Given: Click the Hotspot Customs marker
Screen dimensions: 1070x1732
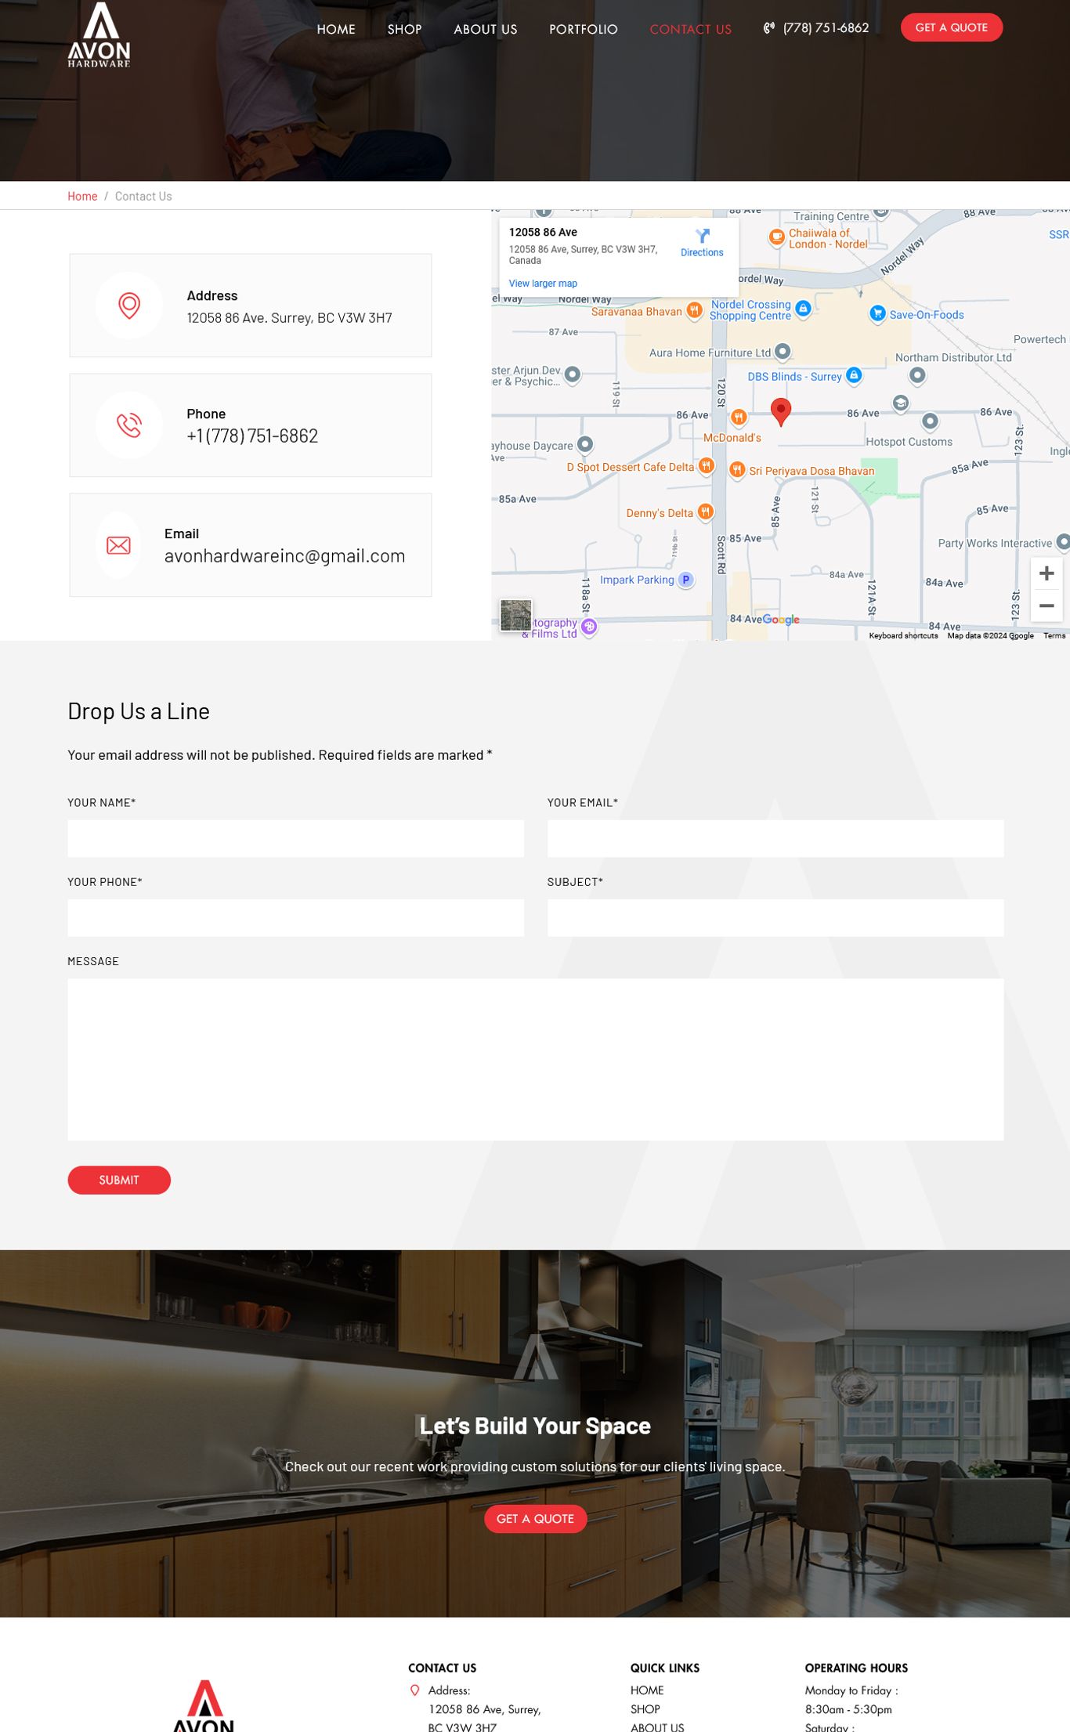Looking at the screenshot, I should (930, 421).
